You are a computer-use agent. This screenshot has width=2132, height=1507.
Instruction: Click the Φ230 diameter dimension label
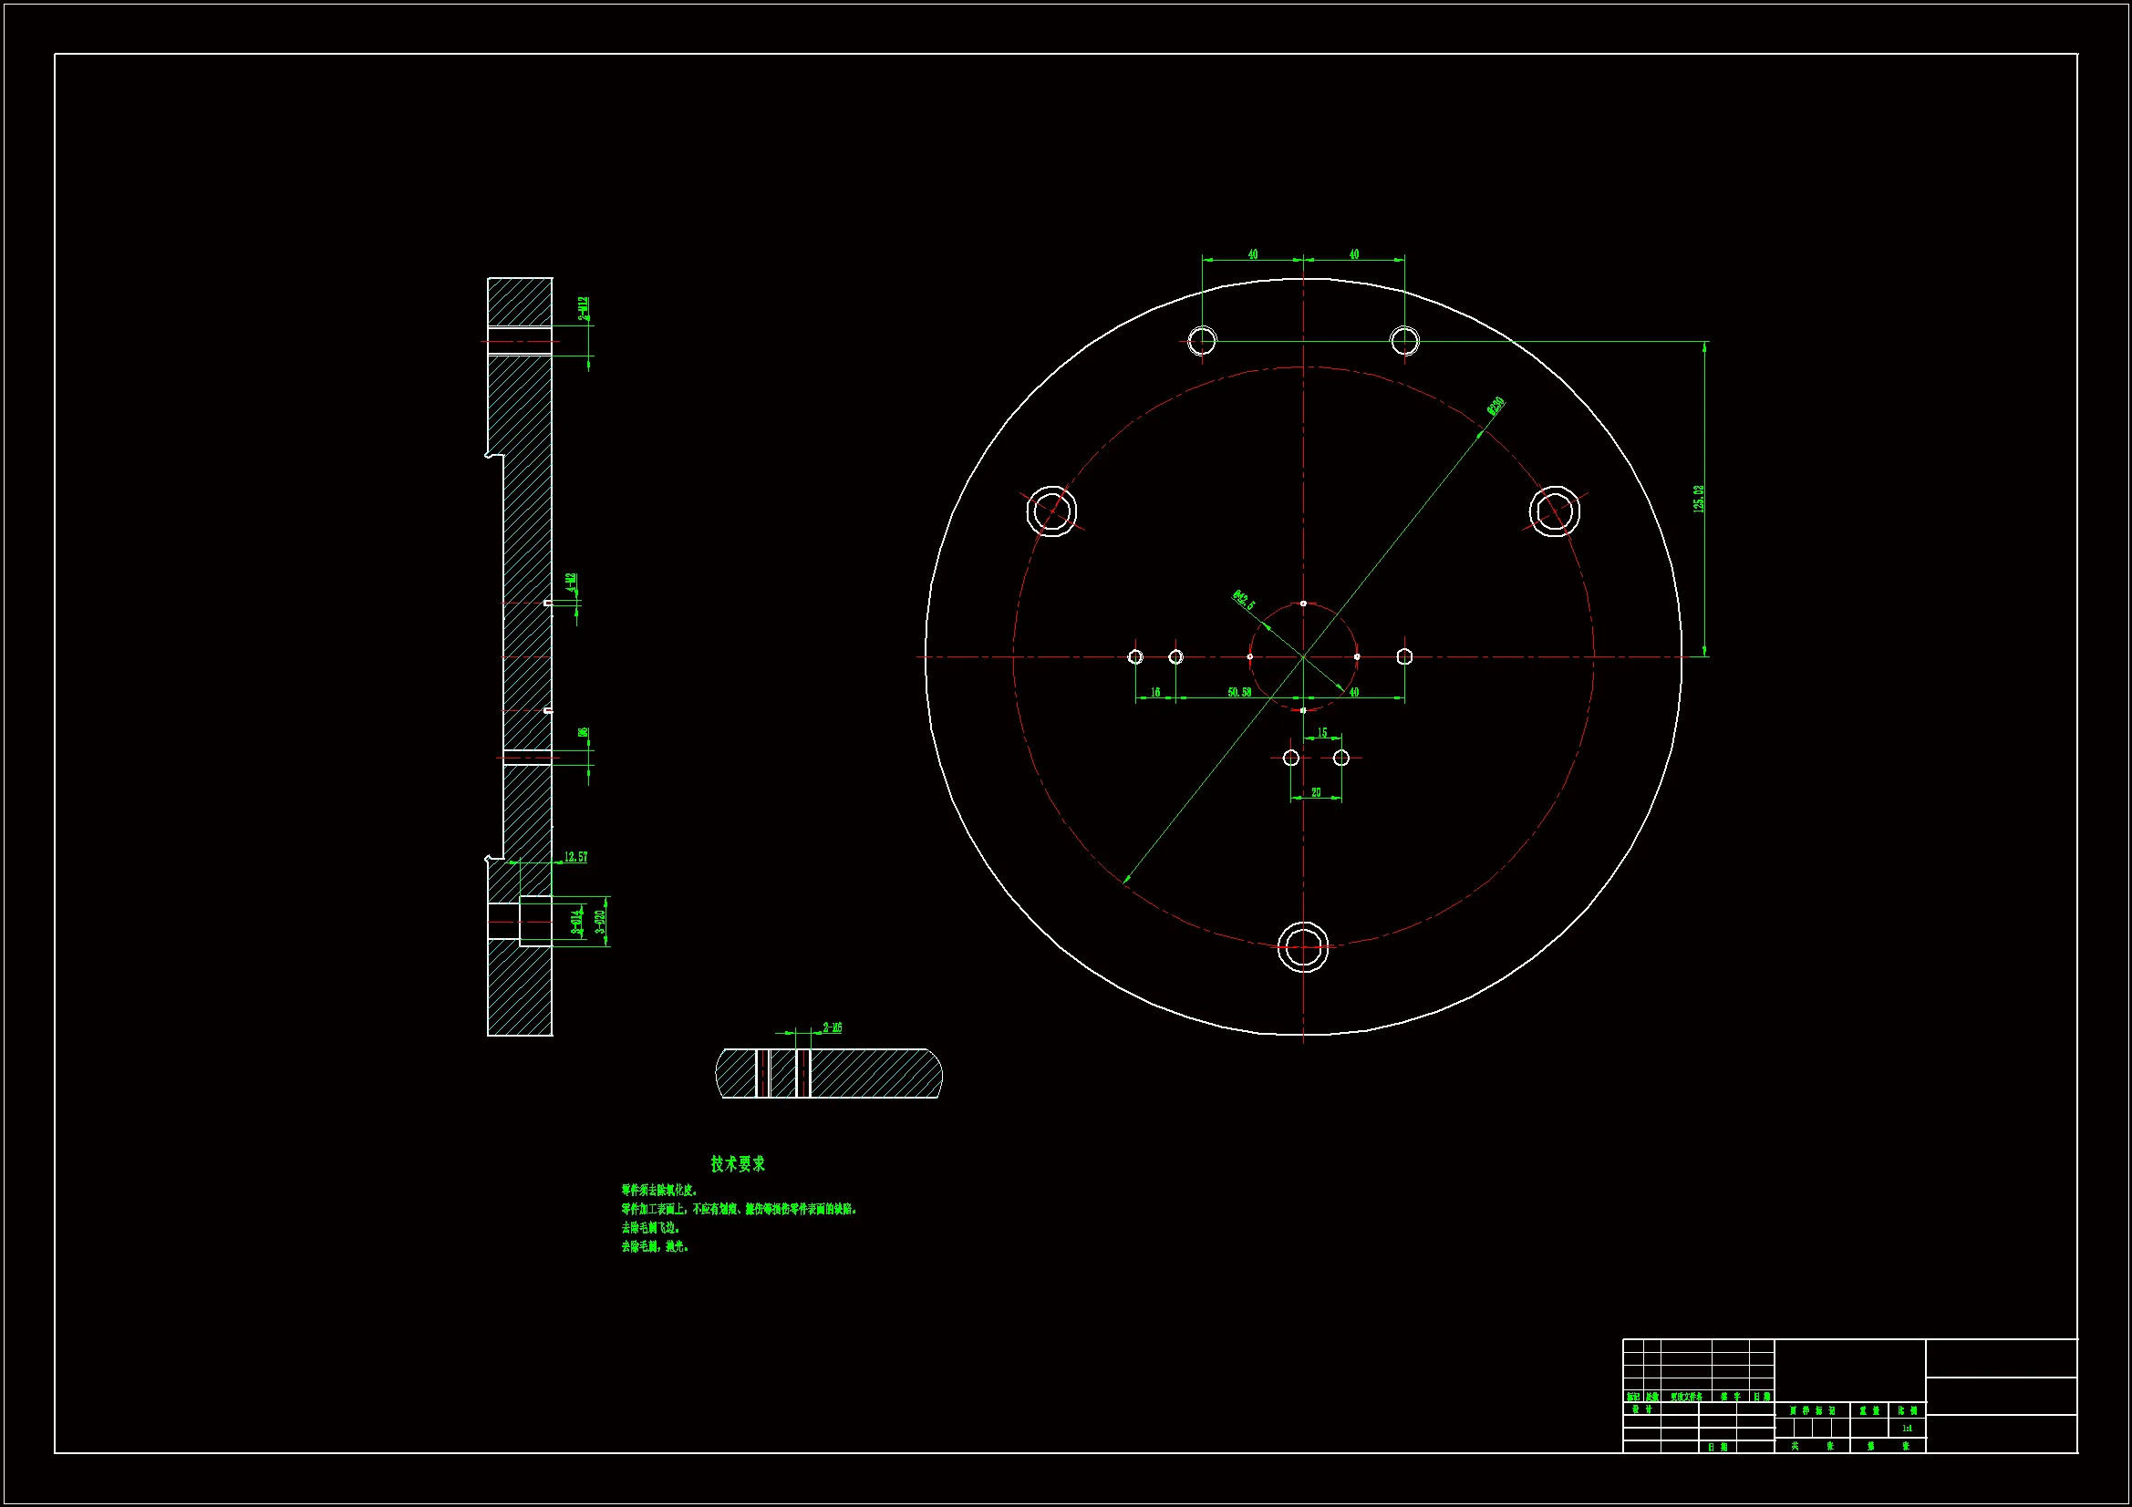pyautogui.click(x=1495, y=406)
